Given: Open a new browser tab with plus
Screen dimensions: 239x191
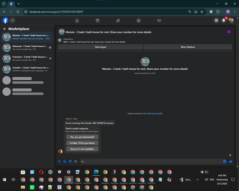Looking at the screenshot, I should point(19,4).
